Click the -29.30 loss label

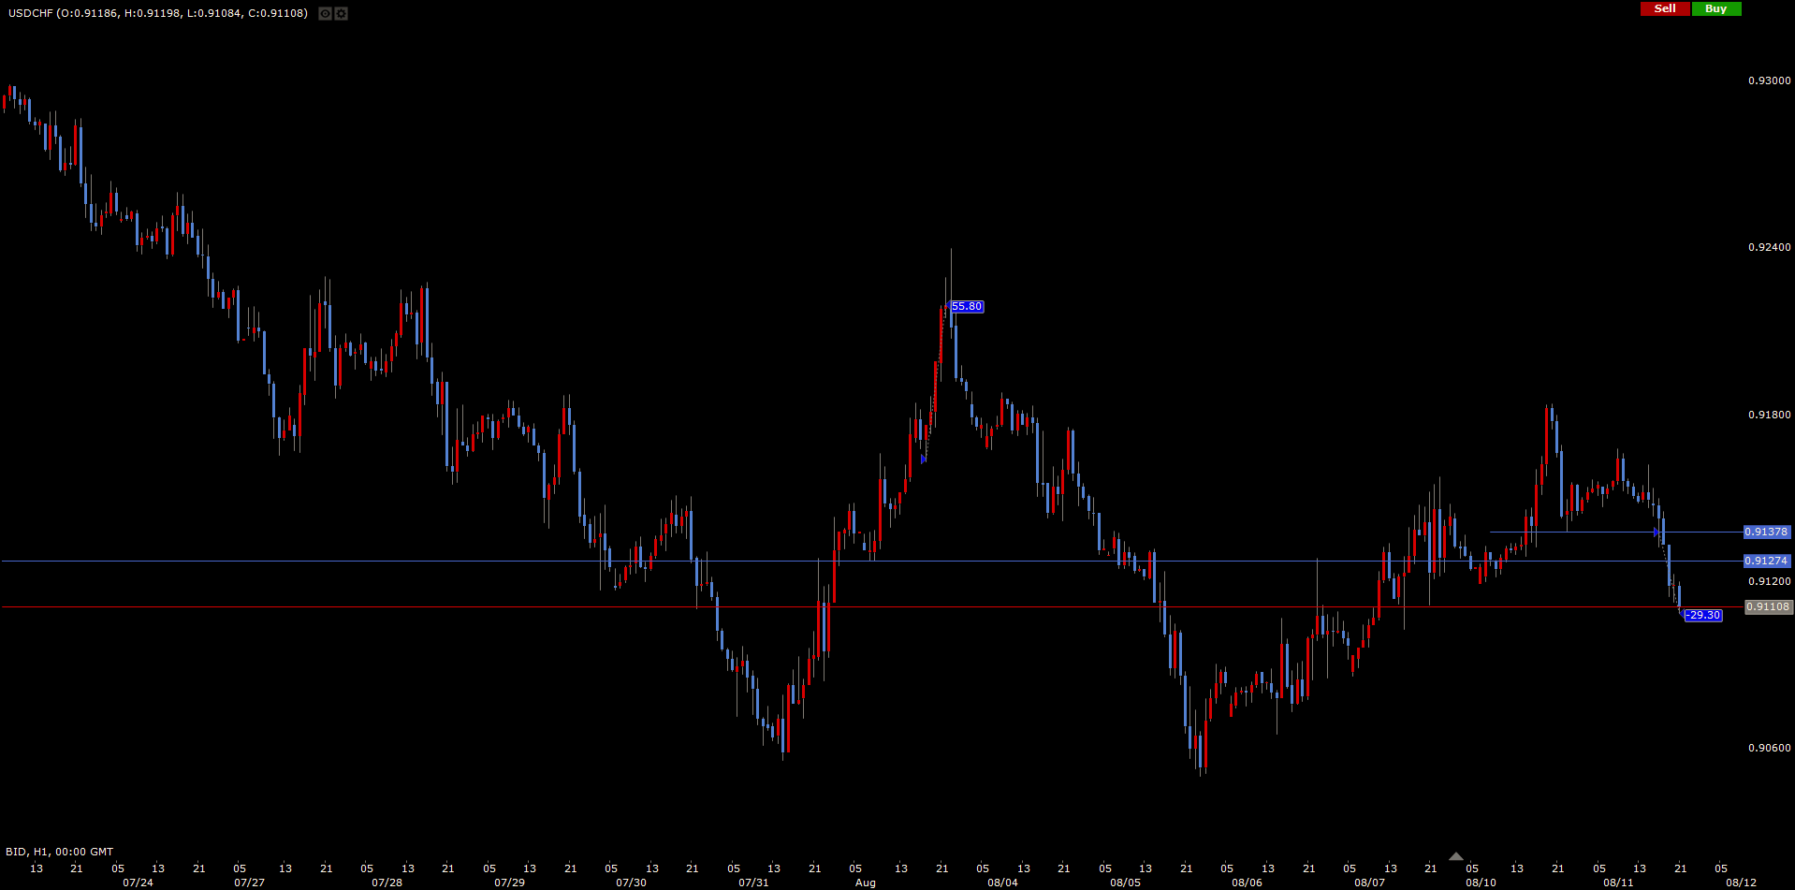(x=1702, y=615)
